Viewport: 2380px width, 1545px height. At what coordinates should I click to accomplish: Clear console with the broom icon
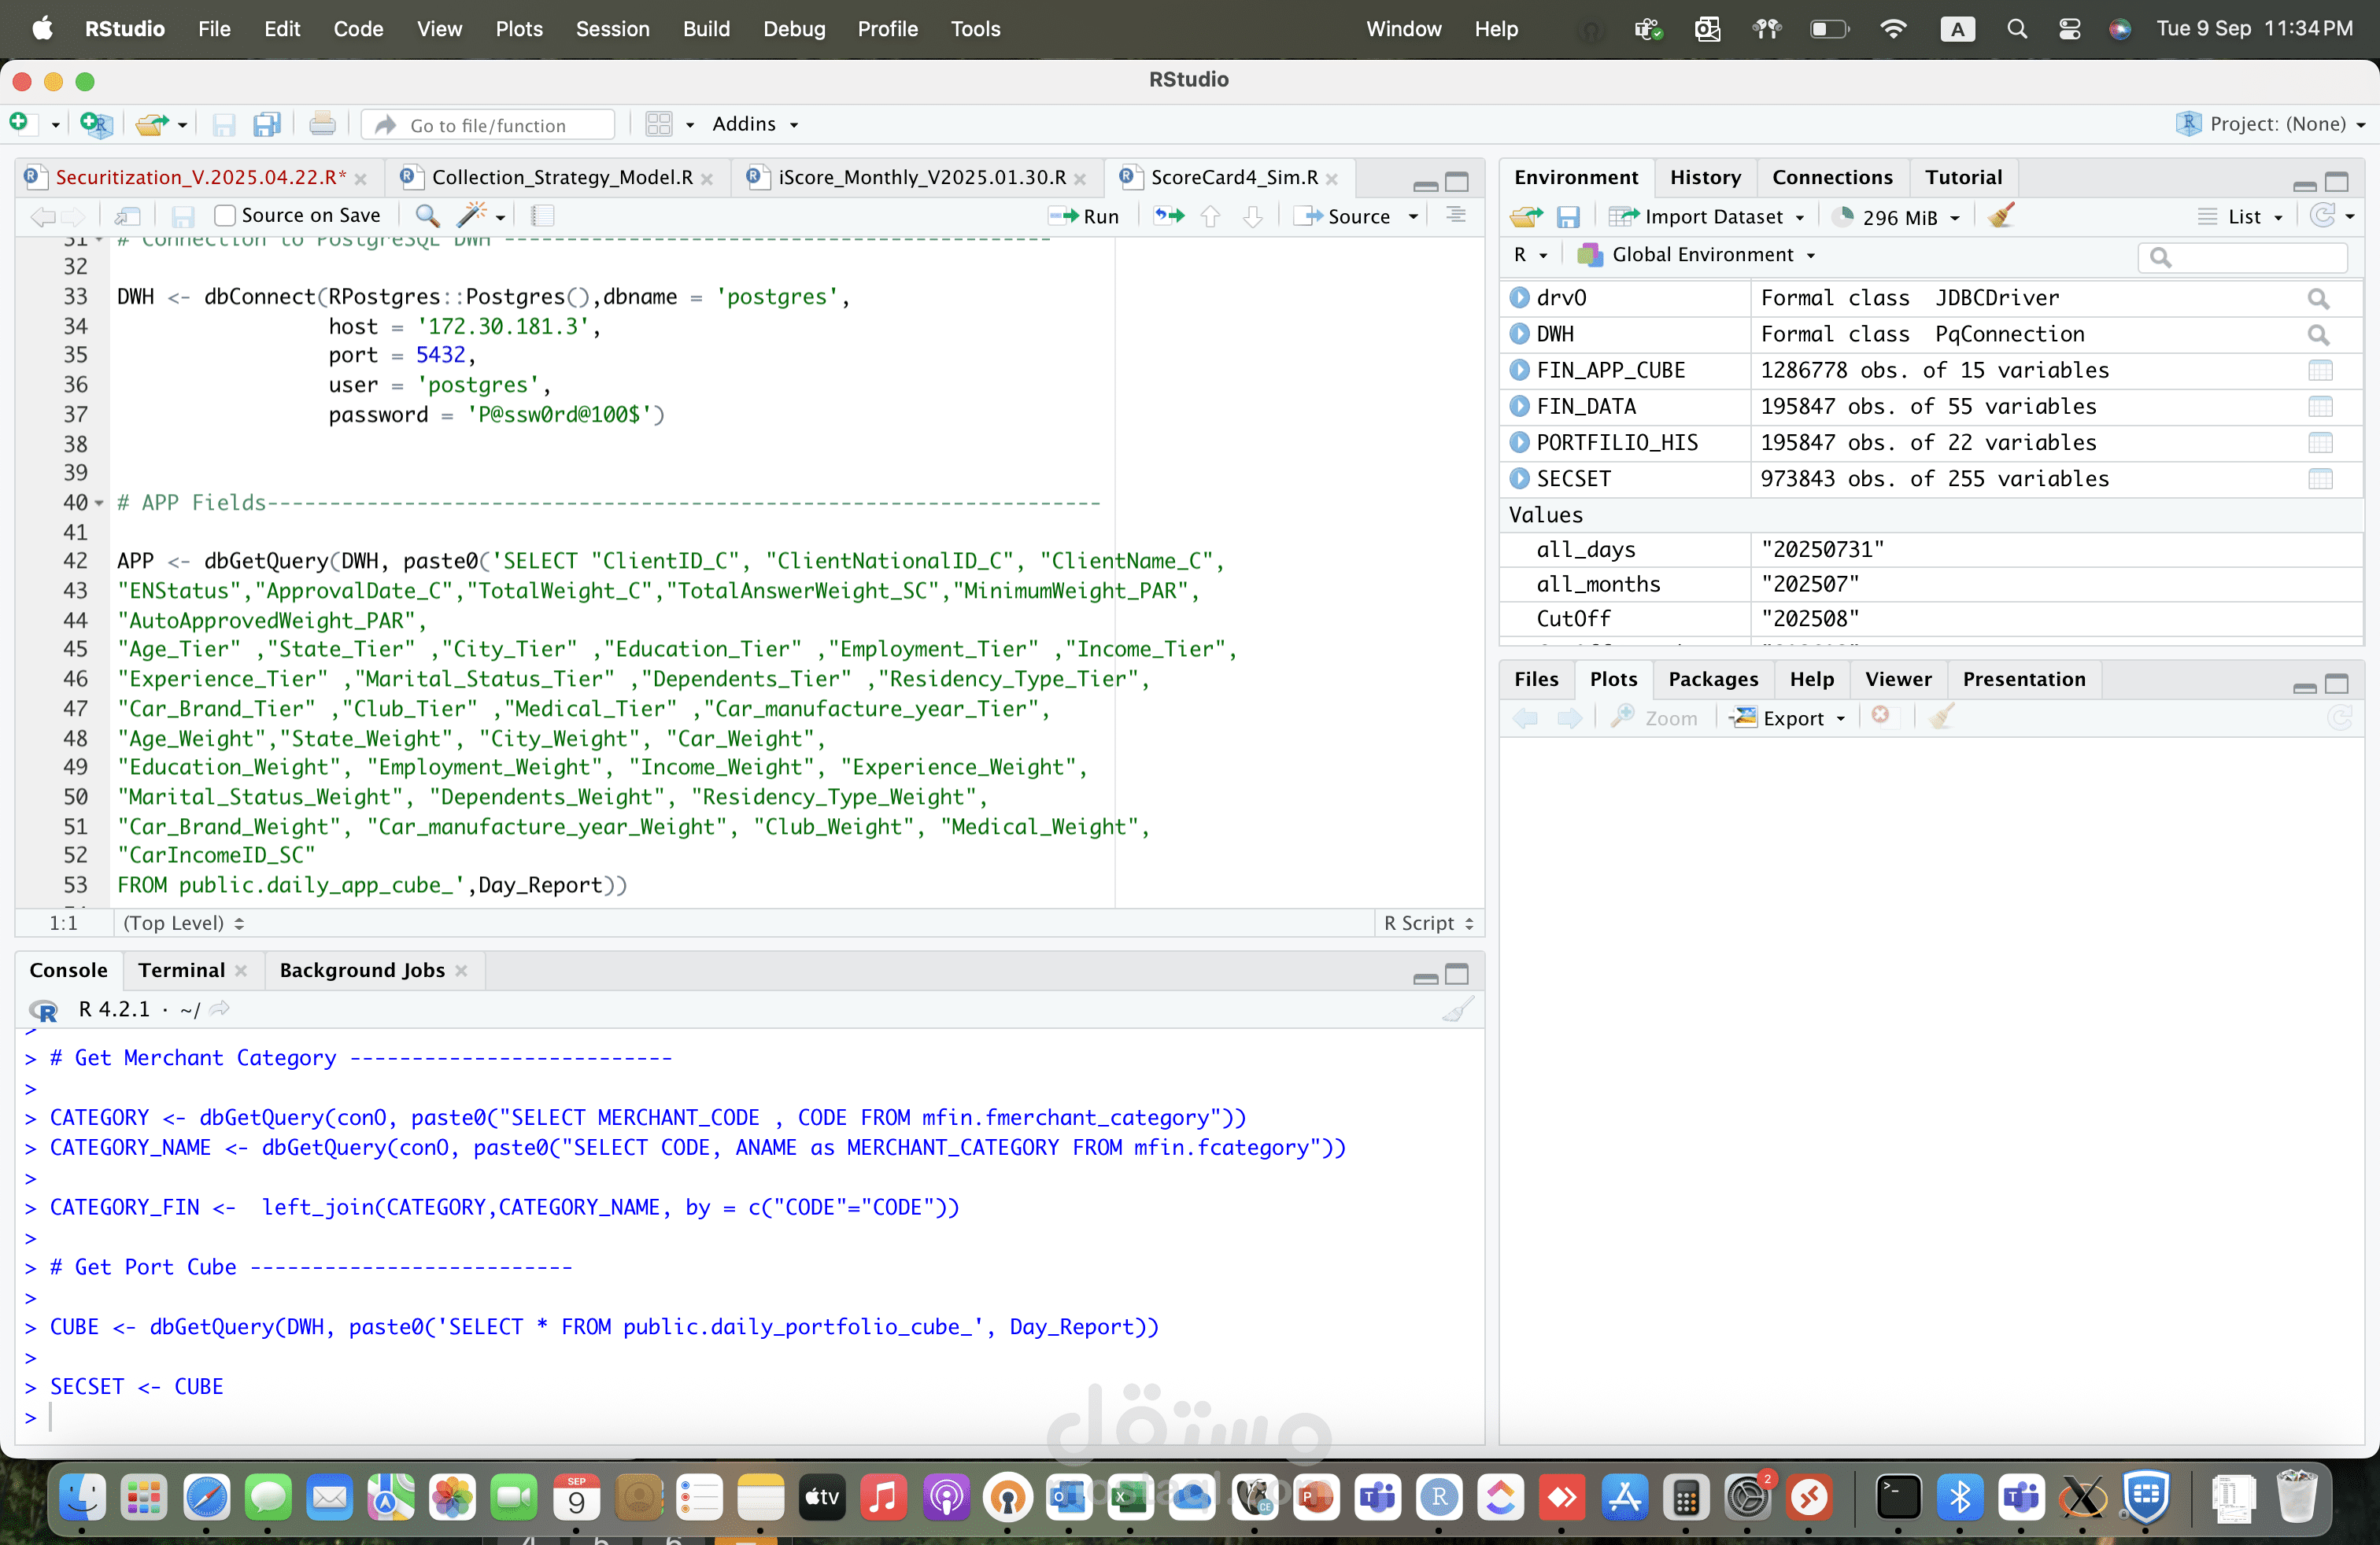tap(1458, 1009)
